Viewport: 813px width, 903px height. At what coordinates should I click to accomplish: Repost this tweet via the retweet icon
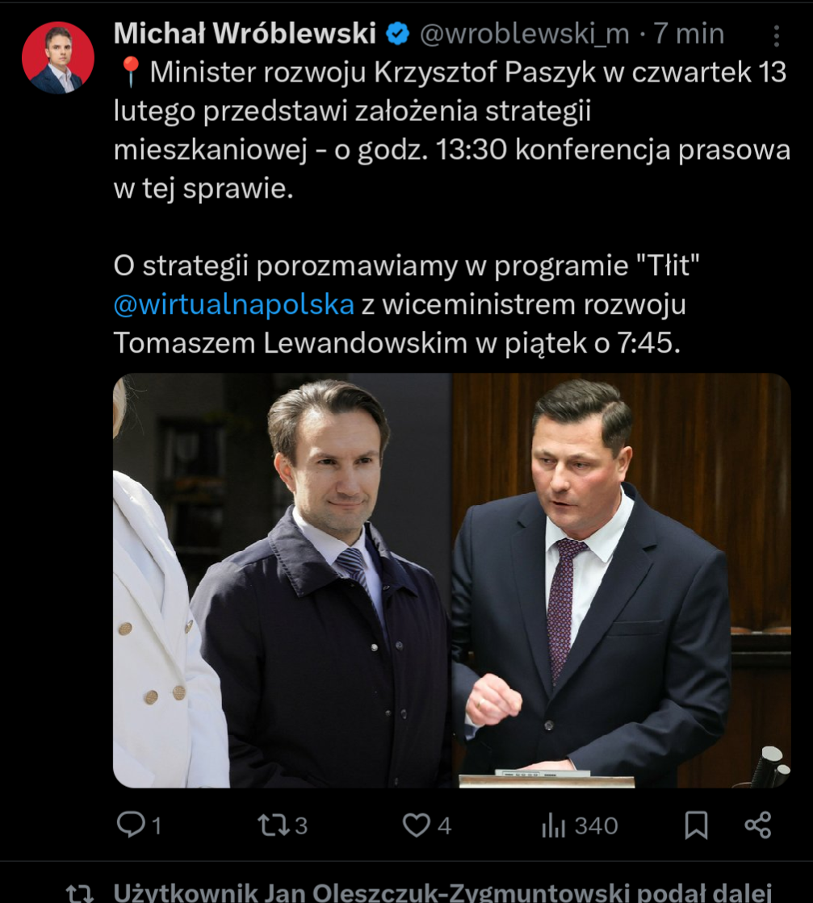pos(273,825)
